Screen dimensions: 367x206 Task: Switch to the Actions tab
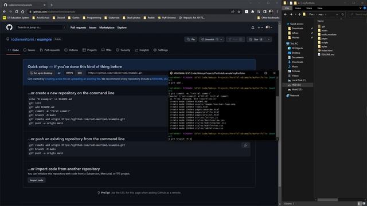[71, 50]
